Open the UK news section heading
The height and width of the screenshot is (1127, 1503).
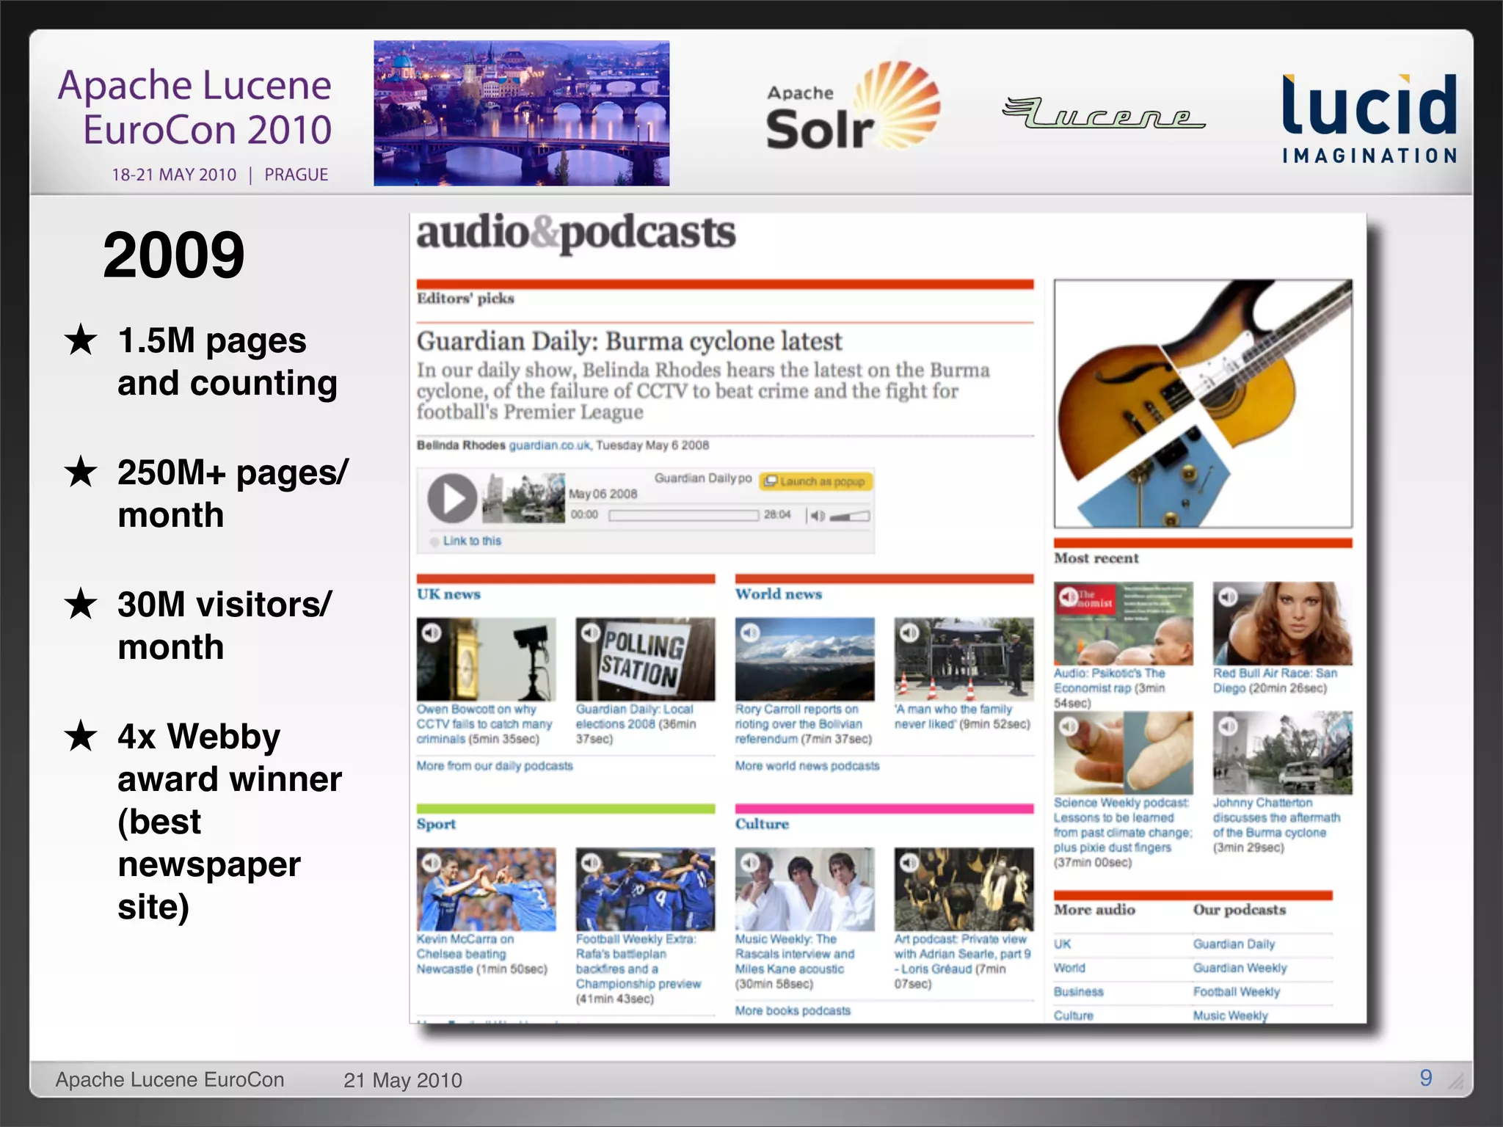coord(448,594)
